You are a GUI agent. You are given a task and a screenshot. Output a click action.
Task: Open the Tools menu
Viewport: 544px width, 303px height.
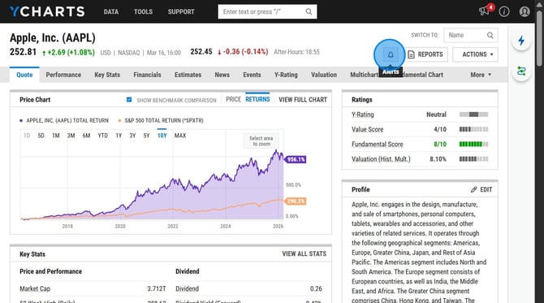pyautogui.click(x=143, y=11)
